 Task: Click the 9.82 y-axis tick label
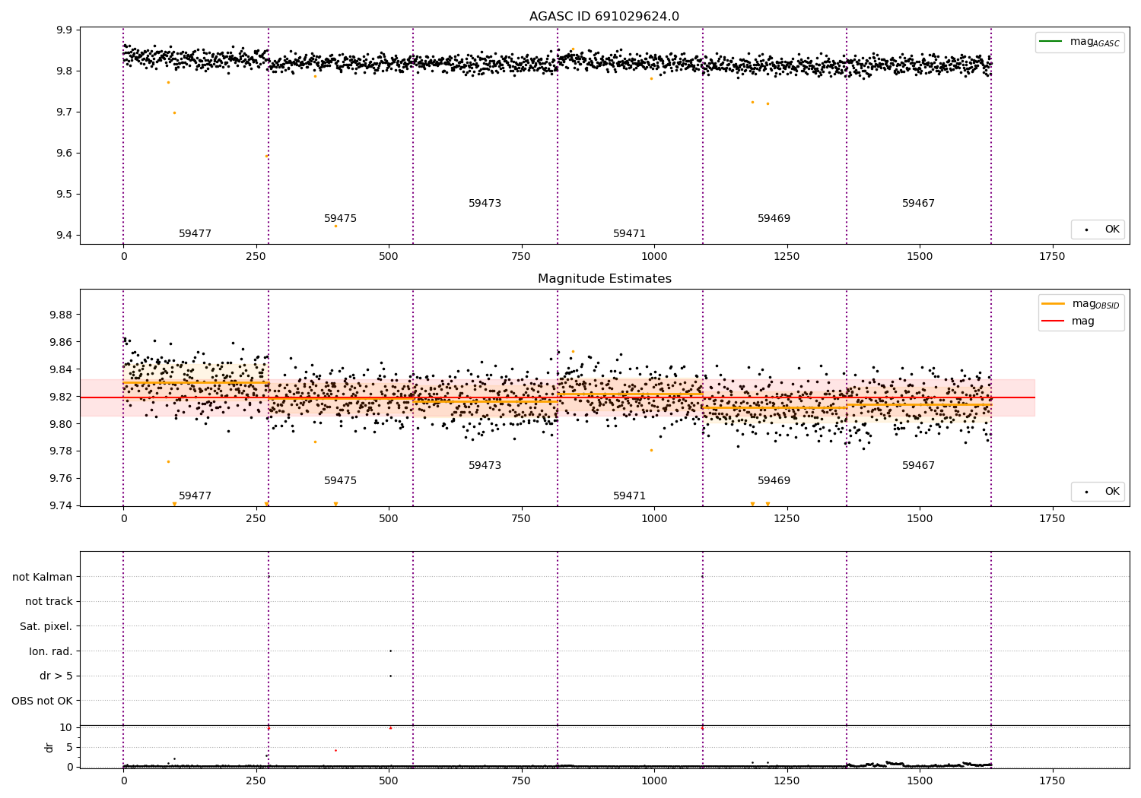click(x=61, y=397)
